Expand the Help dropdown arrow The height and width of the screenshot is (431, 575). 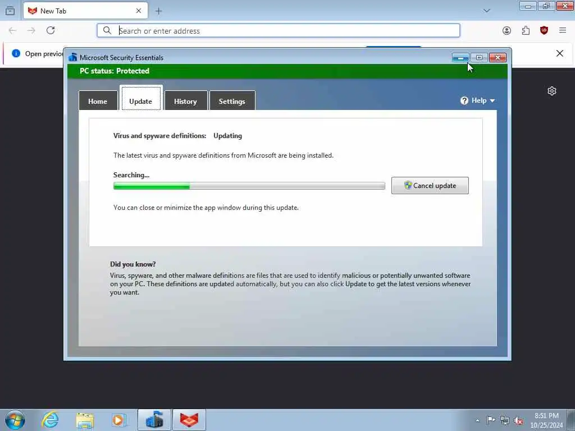coord(492,101)
